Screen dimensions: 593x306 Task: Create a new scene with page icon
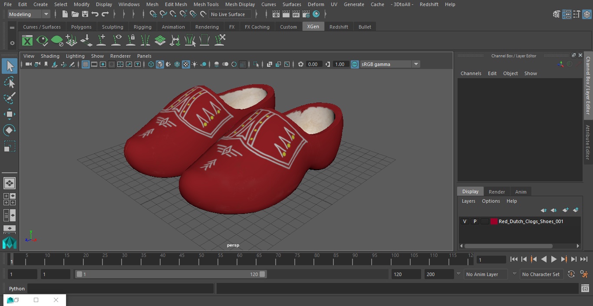click(x=65, y=14)
